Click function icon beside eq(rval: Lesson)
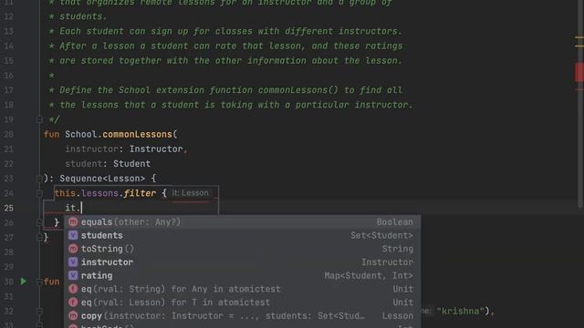The height and width of the screenshot is (328, 584). tap(73, 302)
